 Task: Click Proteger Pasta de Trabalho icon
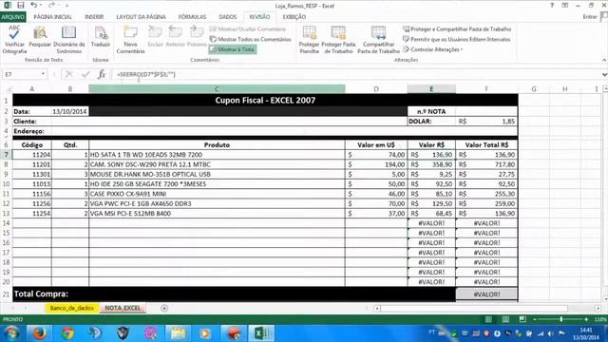338,39
